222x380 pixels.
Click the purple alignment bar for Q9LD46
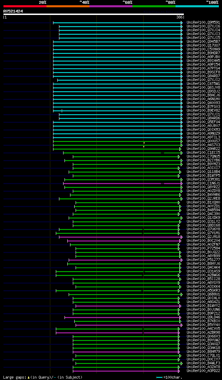(x=123, y=317)
